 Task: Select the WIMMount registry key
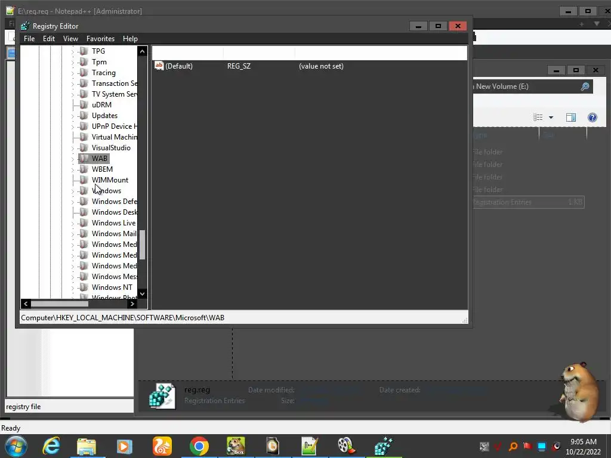[110, 180]
